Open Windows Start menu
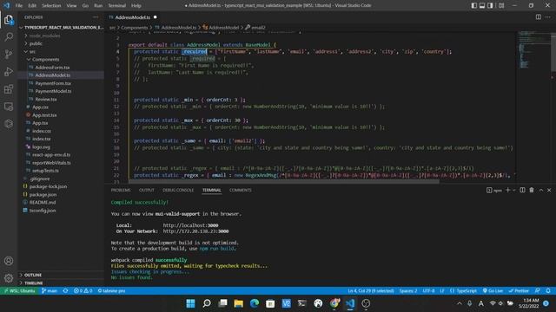 [191, 303]
